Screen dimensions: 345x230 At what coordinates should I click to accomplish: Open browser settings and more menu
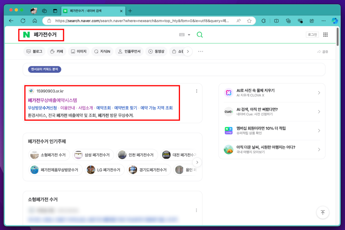click(x=324, y=21)
